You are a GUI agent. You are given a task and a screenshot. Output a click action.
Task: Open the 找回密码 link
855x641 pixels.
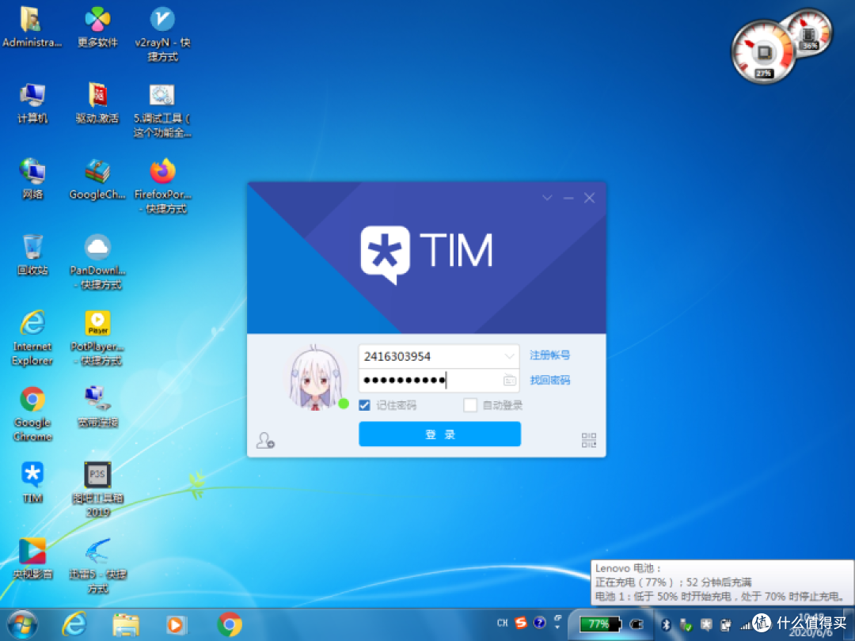(x=549, y=380)
